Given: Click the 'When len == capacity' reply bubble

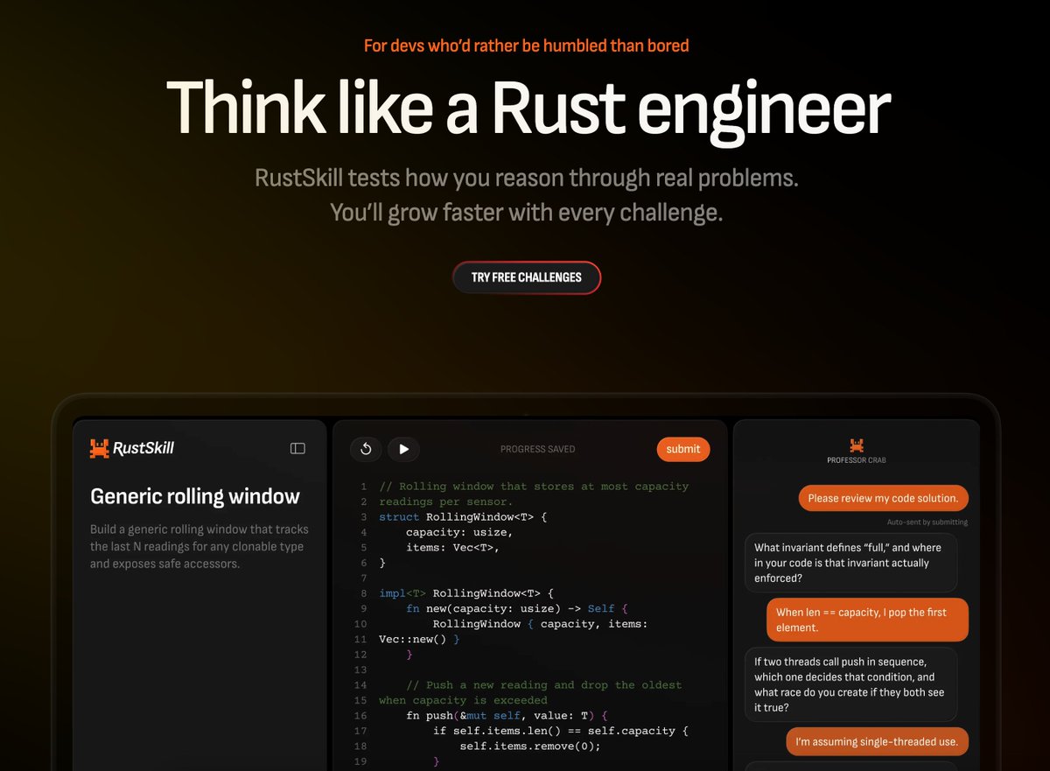Looking at the screenshot, I should tap(868, 620).
